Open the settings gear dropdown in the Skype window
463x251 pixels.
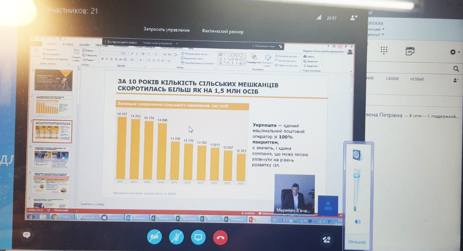click(x=455, y=52)
